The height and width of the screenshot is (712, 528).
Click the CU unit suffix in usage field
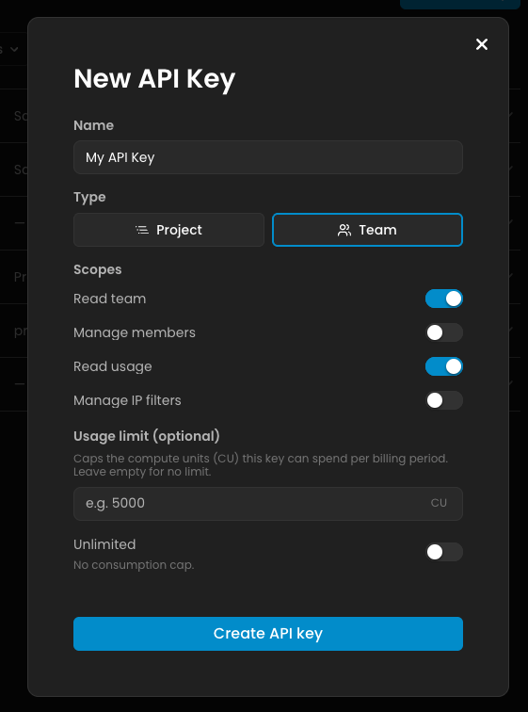(439, 503)
